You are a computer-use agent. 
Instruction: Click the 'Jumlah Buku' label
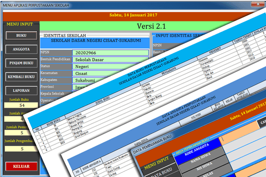19,99
